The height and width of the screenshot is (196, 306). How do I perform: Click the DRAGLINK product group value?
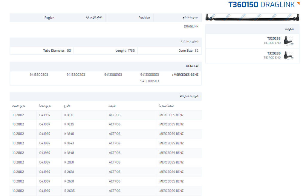tap(191, 26)
